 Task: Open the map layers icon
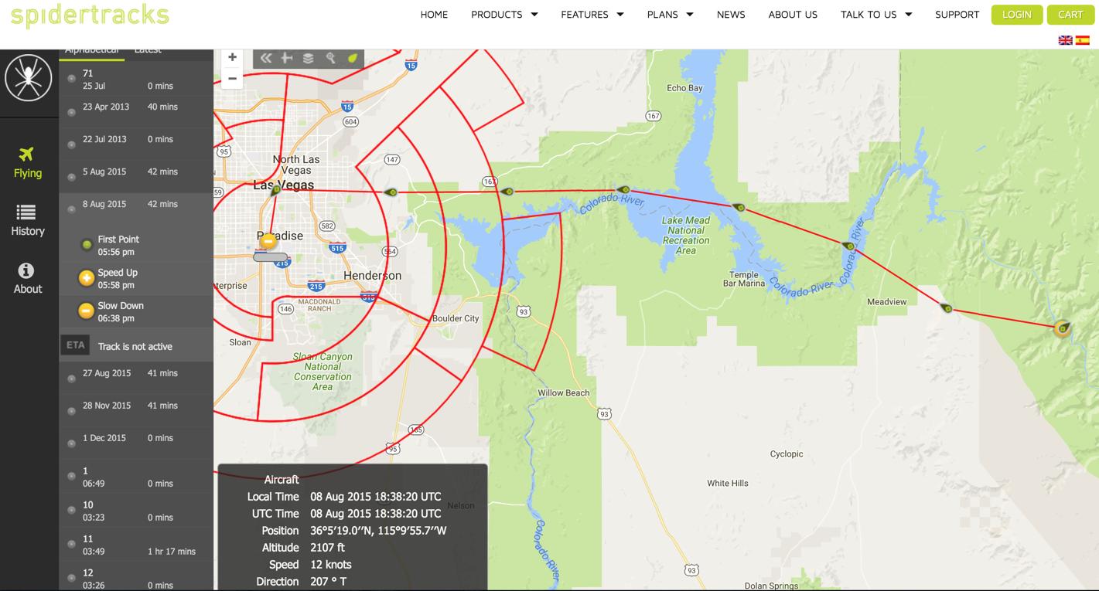click(309, 58)
